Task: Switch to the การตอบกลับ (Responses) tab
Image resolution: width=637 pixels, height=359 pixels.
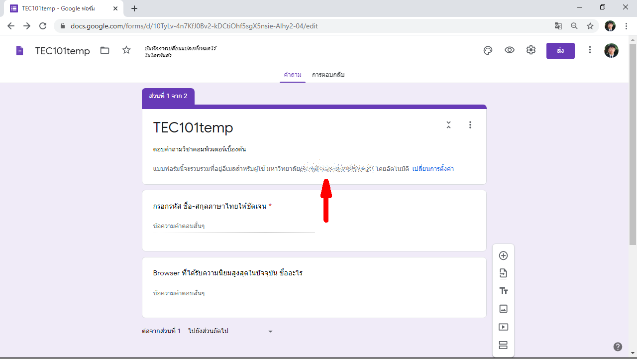Action: 328,75
